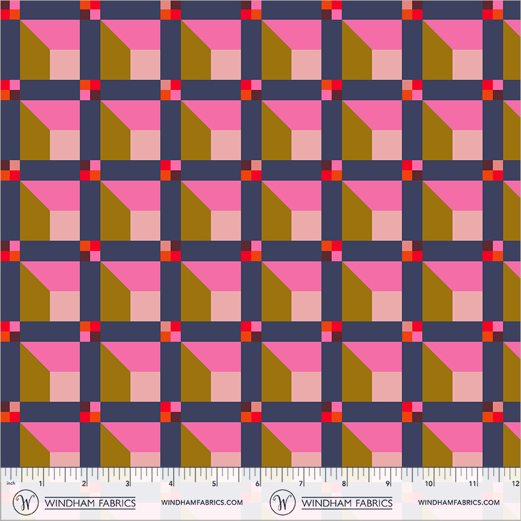Select ruler mark number 12
This screenshot has height=521, width=521.
pos(516,484)
